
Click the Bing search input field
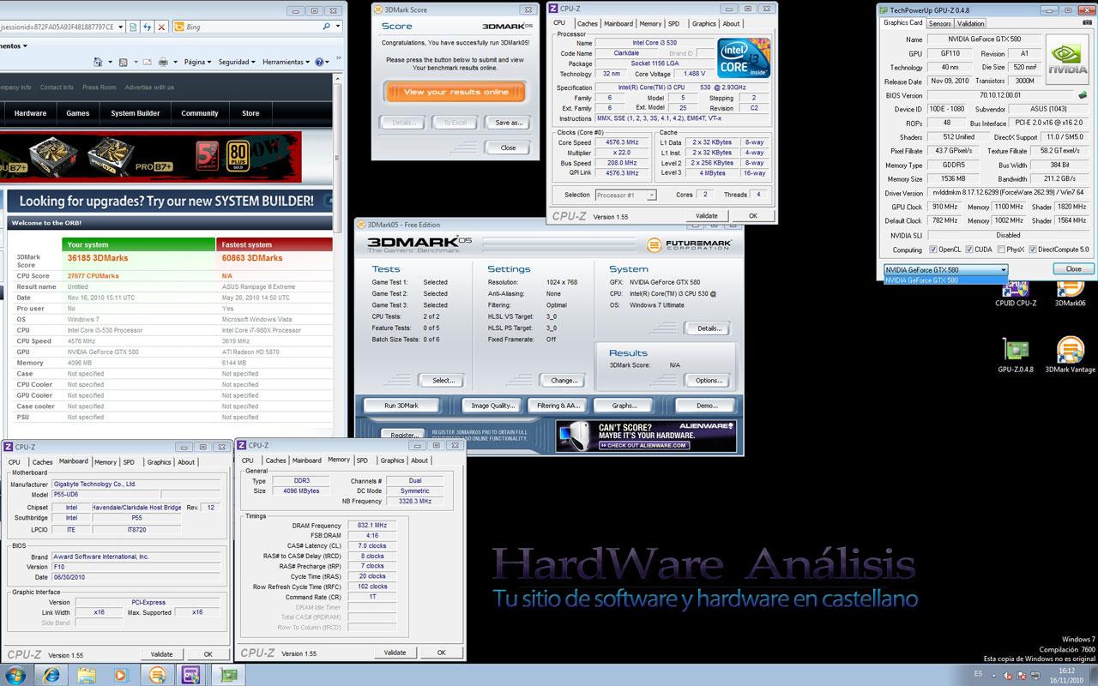coord(246,27)
